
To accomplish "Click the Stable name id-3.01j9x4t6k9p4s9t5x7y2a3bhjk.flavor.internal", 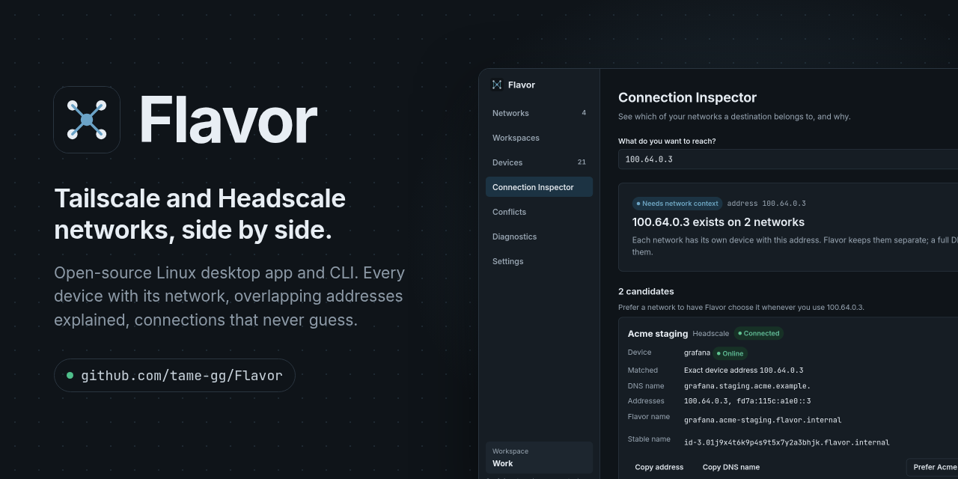I will pyautogui.click(x=787, y=442).
